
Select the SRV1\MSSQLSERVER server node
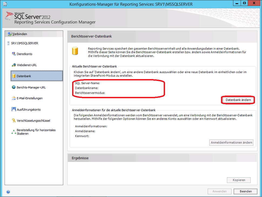(x=25, y=43)
